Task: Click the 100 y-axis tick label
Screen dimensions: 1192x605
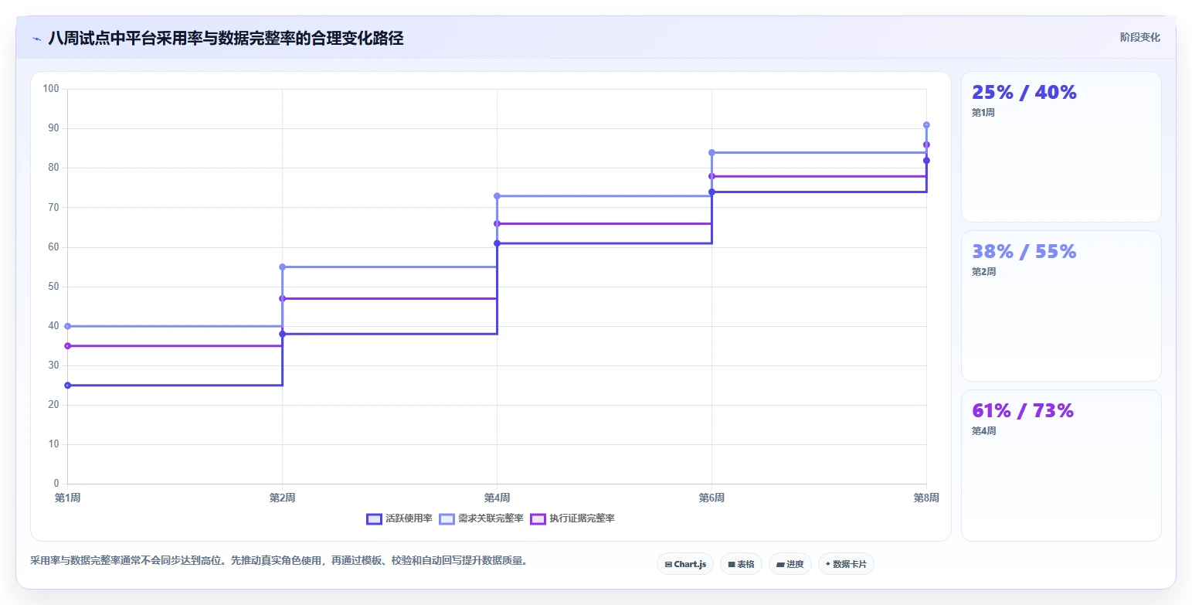Action: click(x=52, y=89)
